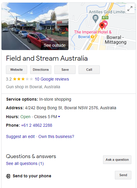Open the 10 Google reviews link

coord(52,79)
